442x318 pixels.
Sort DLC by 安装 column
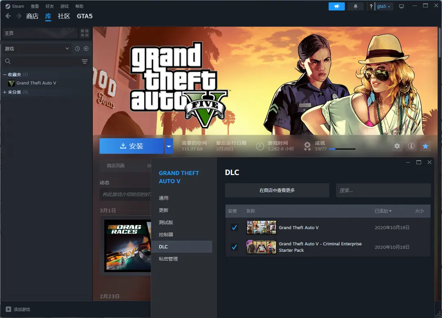coord(232,211)
